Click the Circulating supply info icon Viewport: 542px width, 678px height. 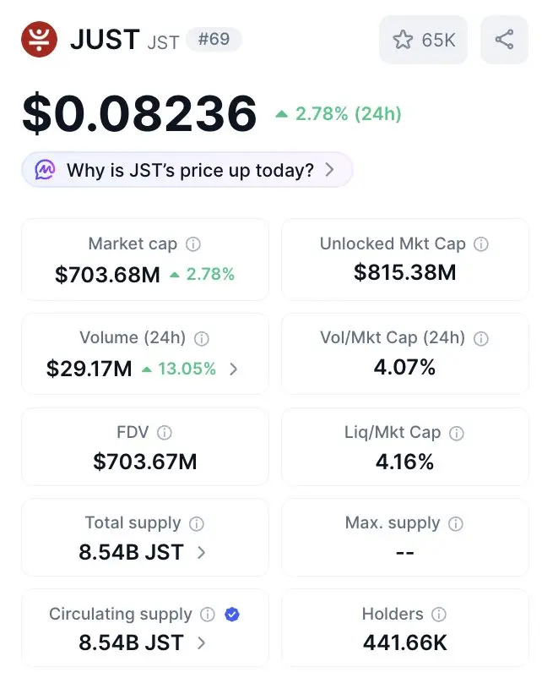point(208,615)
